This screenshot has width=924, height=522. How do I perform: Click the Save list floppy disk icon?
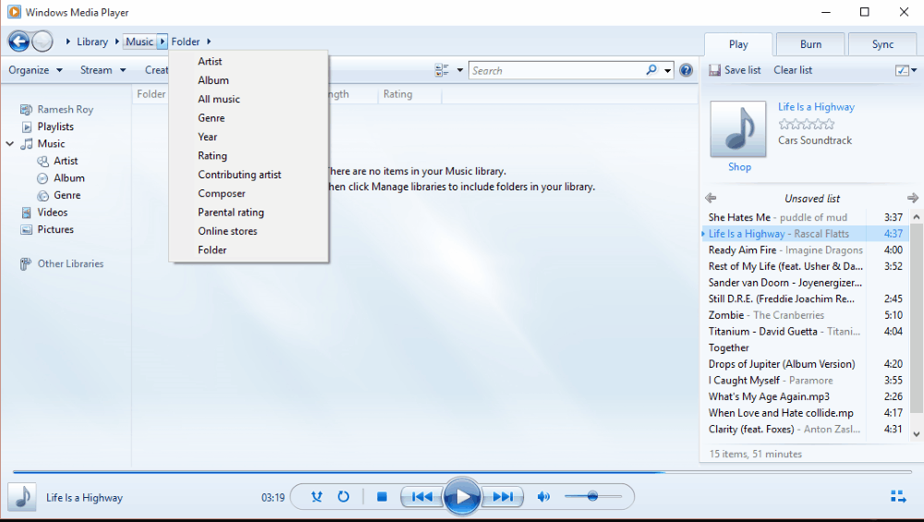click(714, 70)
